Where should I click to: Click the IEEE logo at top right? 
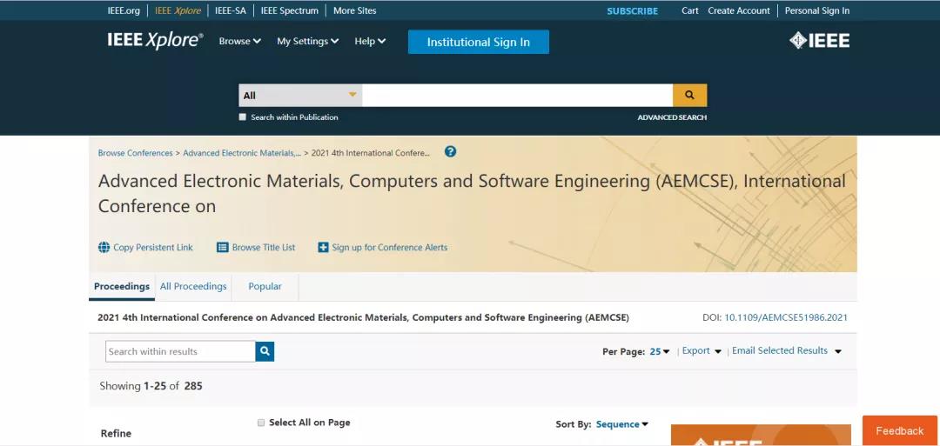(x=819, y=41)
